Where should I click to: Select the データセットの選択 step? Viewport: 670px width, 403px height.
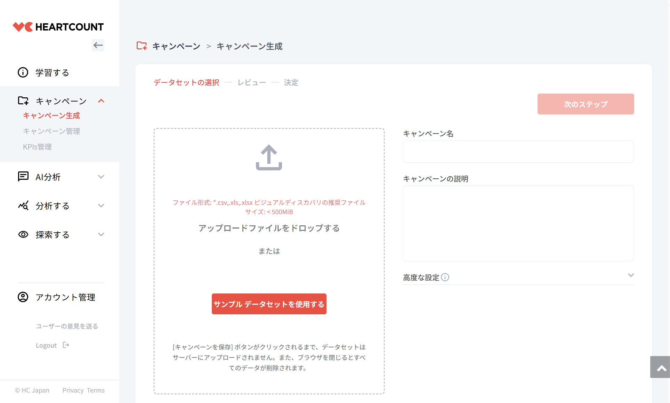[186, 82]
